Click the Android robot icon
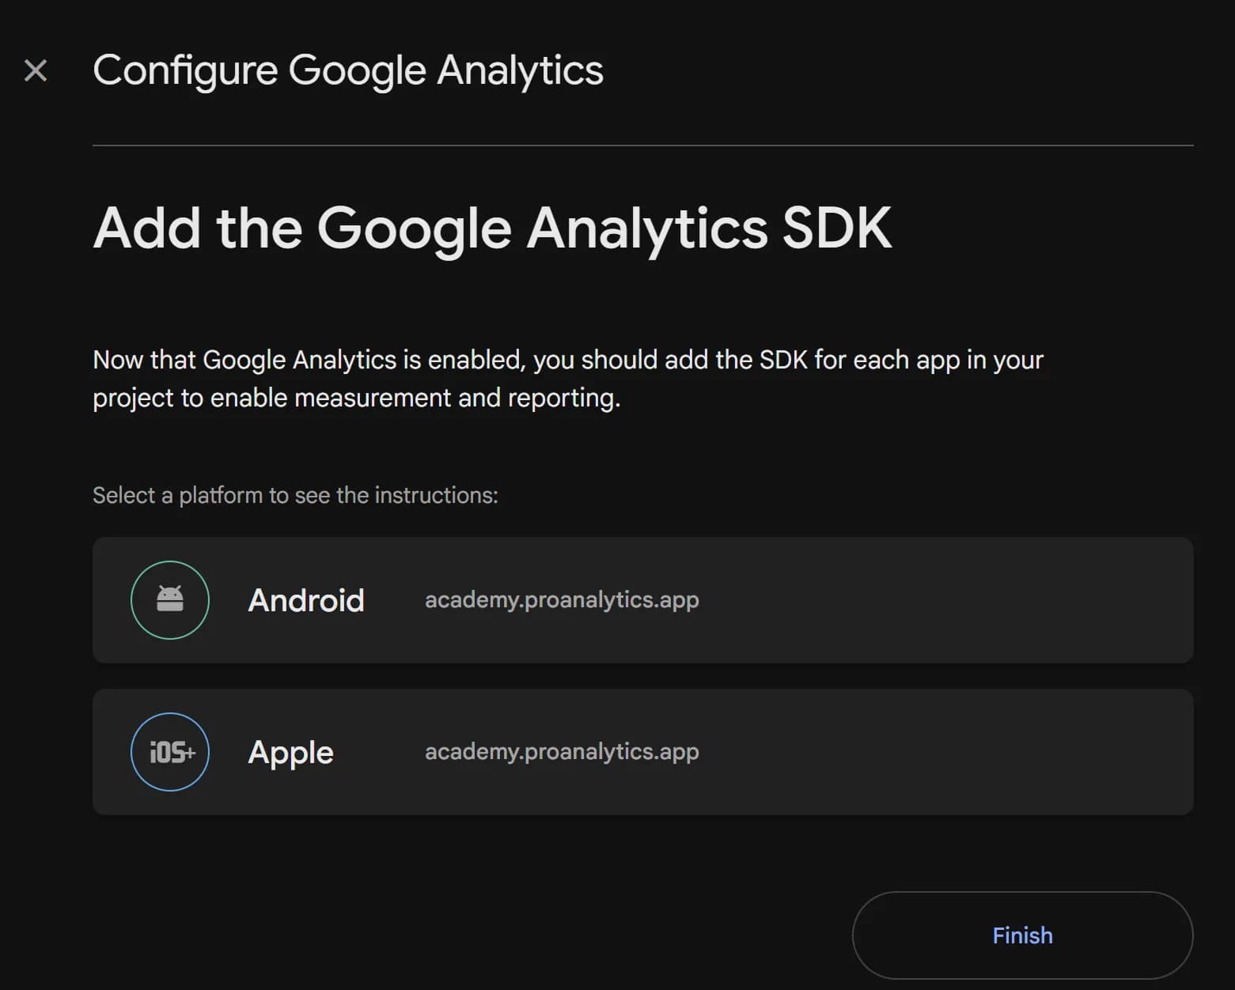Image resolution: width=1235 pixels, height=990 pixels. [x=170, y=599]
